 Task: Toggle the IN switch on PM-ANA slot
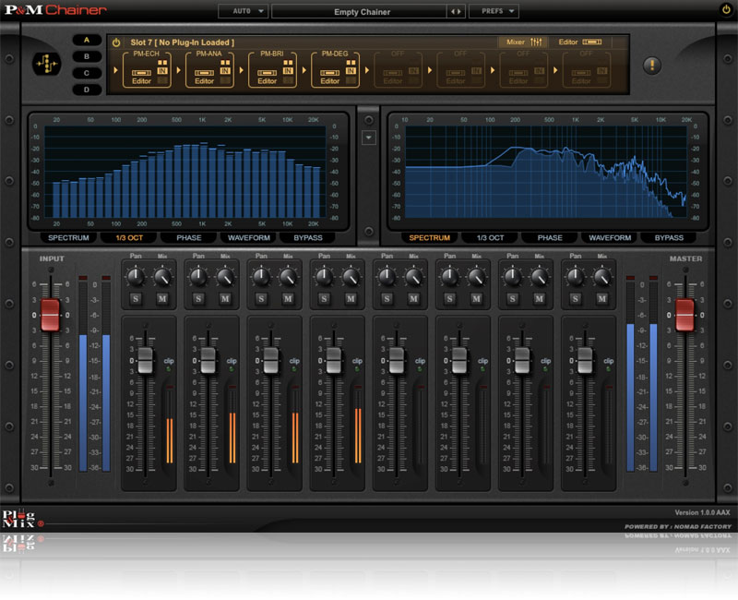(225, 70)
